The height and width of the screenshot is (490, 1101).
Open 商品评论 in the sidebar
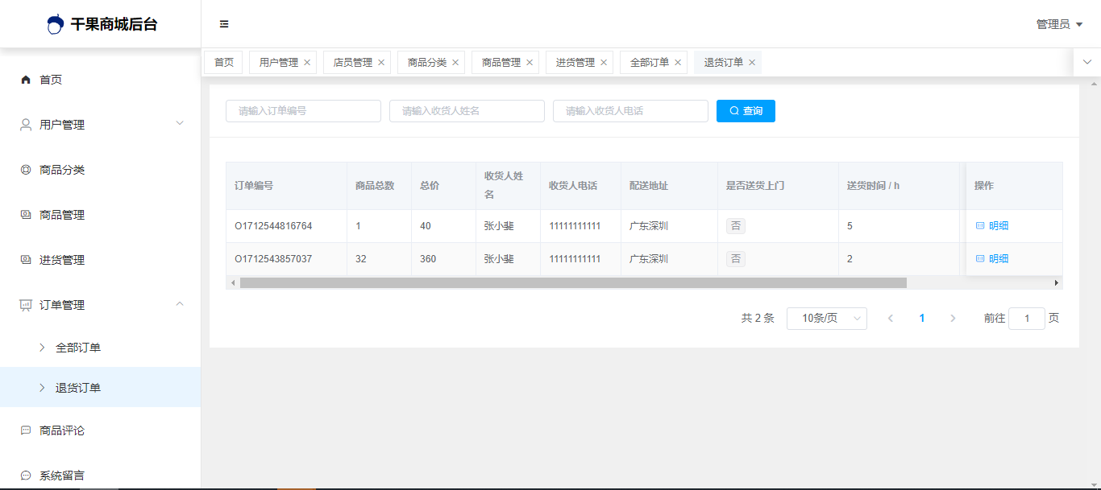click(x=62, y=430)
